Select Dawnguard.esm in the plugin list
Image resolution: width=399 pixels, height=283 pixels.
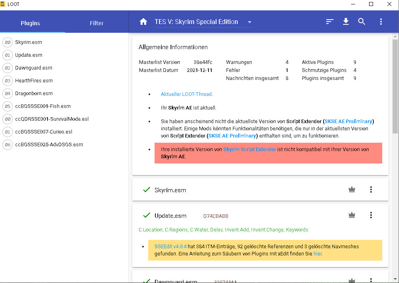click(x=34, y=68)
